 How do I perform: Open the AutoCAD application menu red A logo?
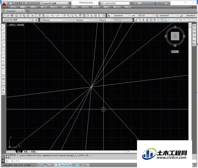[4, 5]
